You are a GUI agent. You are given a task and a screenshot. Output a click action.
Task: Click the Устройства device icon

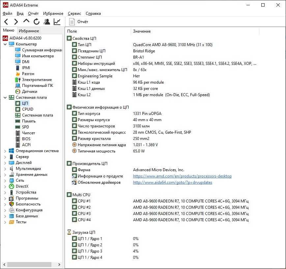(x=11, y=192)
